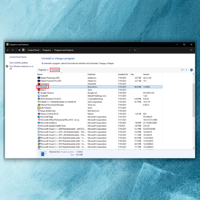Open View installed updates link

[x=19, y=63]
